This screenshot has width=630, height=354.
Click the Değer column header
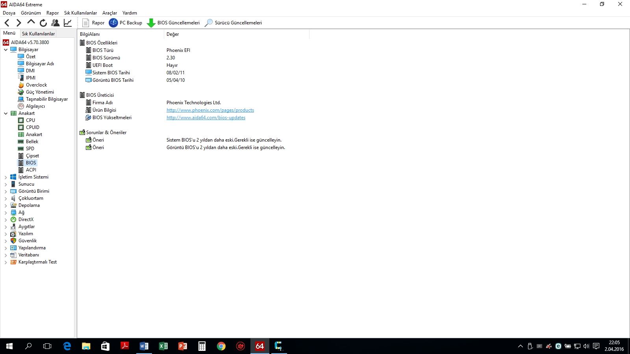click(x=237, y=34)
